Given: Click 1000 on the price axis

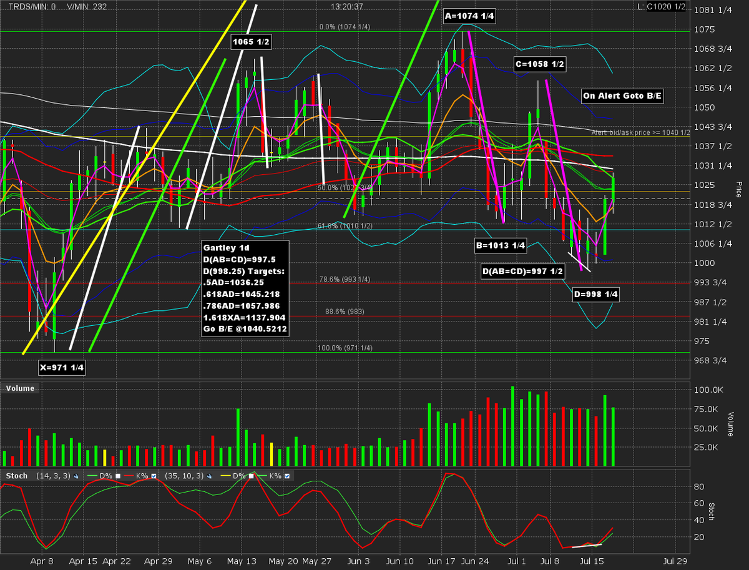Looking at the screenshot, I should point(704,263).
